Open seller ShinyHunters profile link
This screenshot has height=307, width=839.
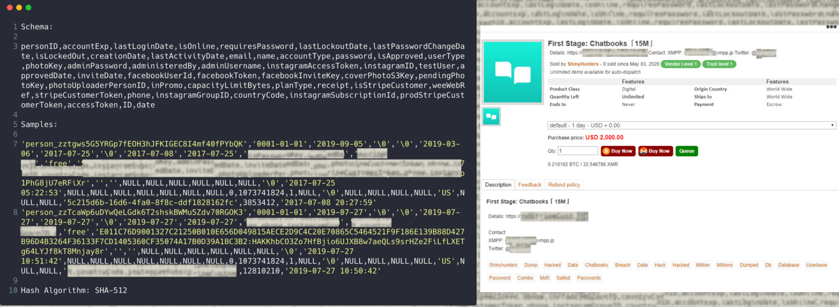point(583,64)
